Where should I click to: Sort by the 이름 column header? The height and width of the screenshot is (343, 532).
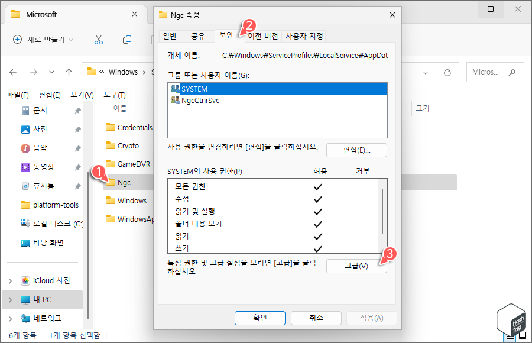pos(120,108)
